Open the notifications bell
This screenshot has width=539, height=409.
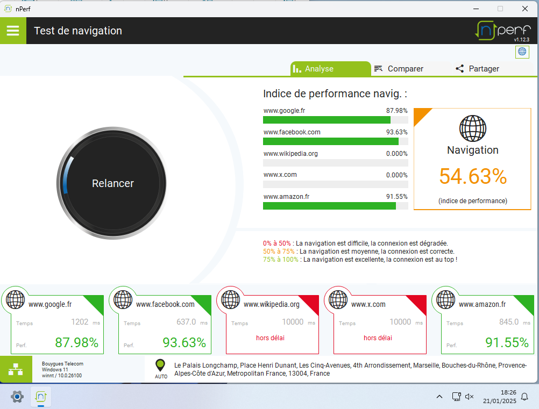[524, 397]
